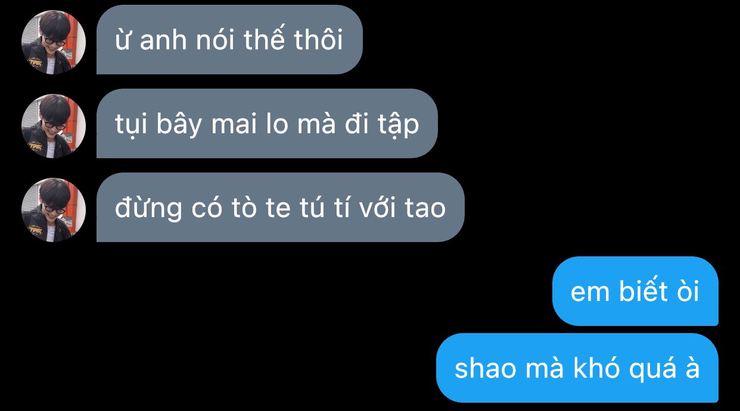
Task: Click the word "anh" in the first gray message
Action: point(164,41)
